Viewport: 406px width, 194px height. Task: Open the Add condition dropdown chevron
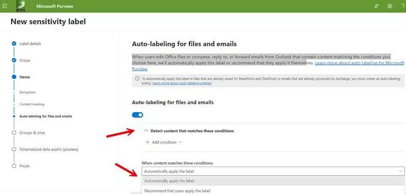(x=180, y=142)
